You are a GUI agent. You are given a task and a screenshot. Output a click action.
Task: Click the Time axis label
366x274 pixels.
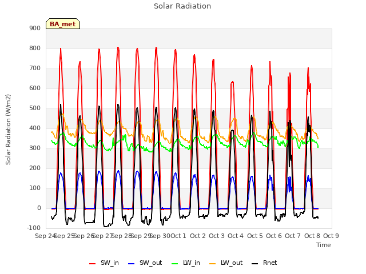click(324, 245)
